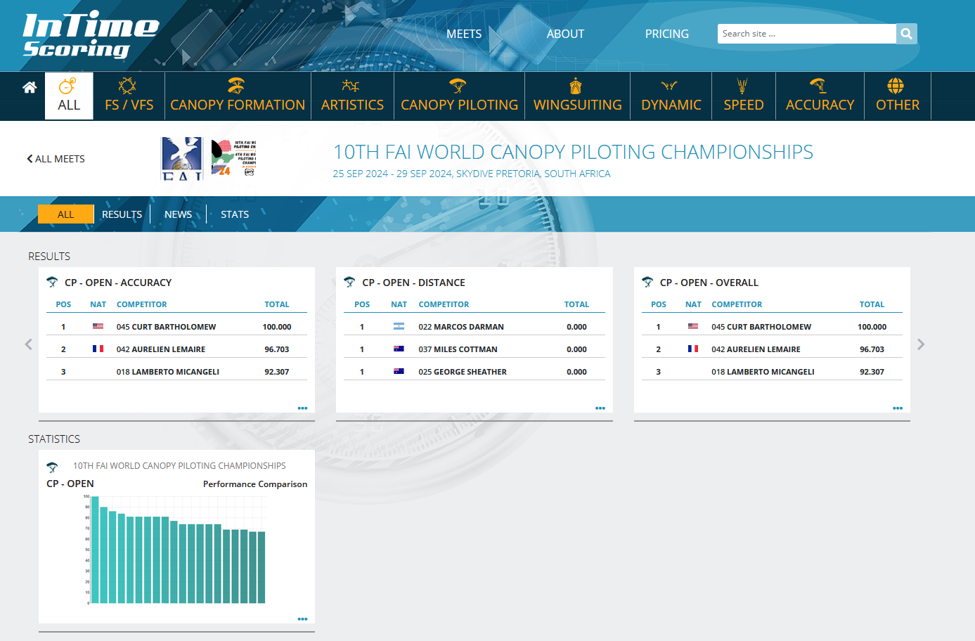Click 045 Curt Bartholomew in the Overall table
This screenshot has height=641, width=975.
point(761,327)
